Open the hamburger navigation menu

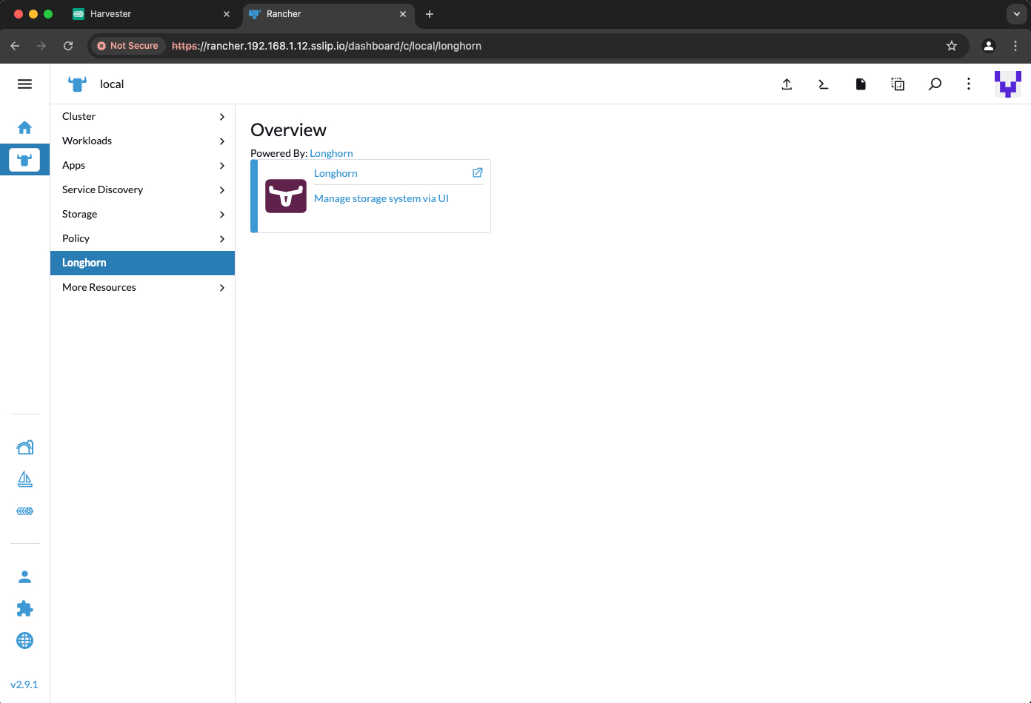pos(24,84)
